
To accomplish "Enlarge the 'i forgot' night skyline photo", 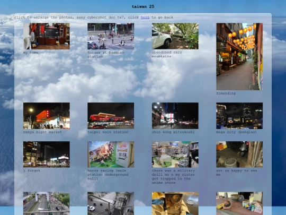I will point(47,154).
